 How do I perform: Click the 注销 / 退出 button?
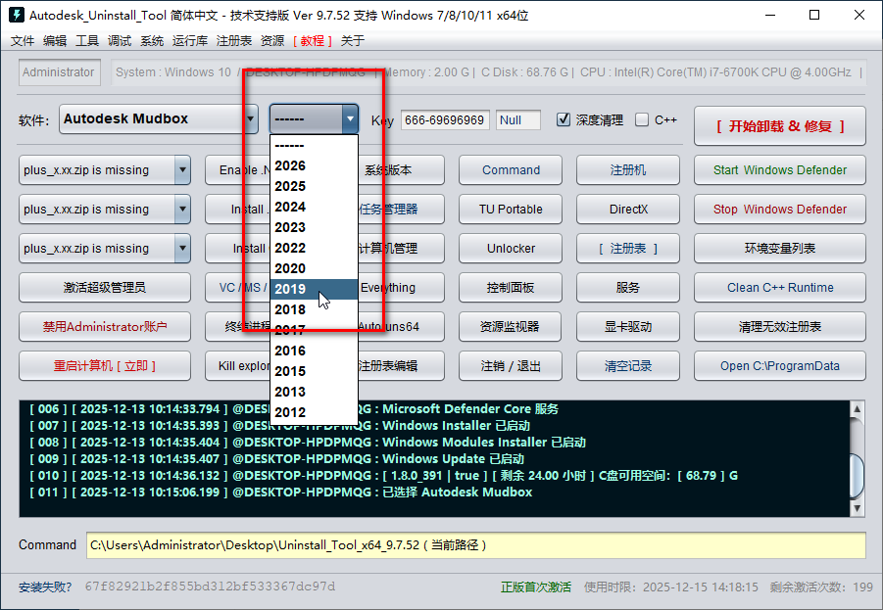[x=511, y=366]
